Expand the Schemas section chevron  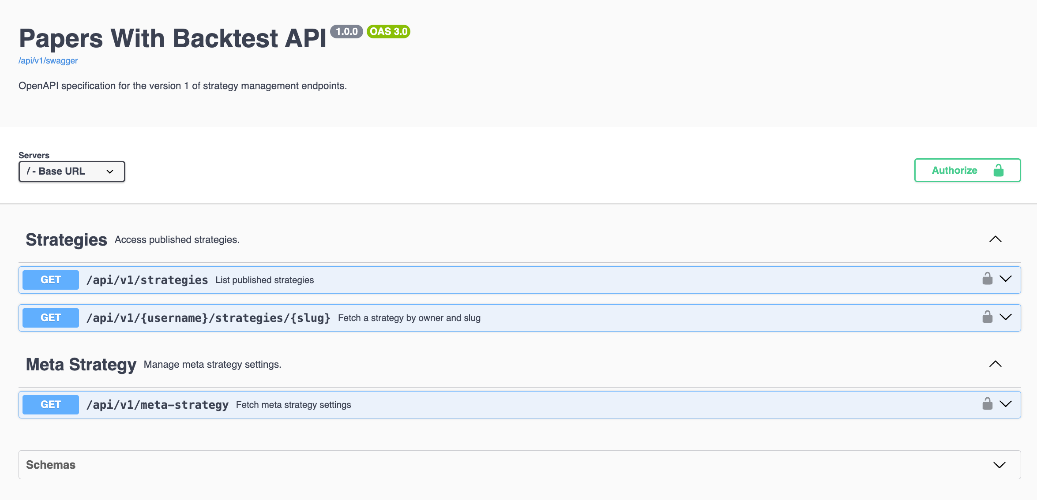tap(999, 465)
